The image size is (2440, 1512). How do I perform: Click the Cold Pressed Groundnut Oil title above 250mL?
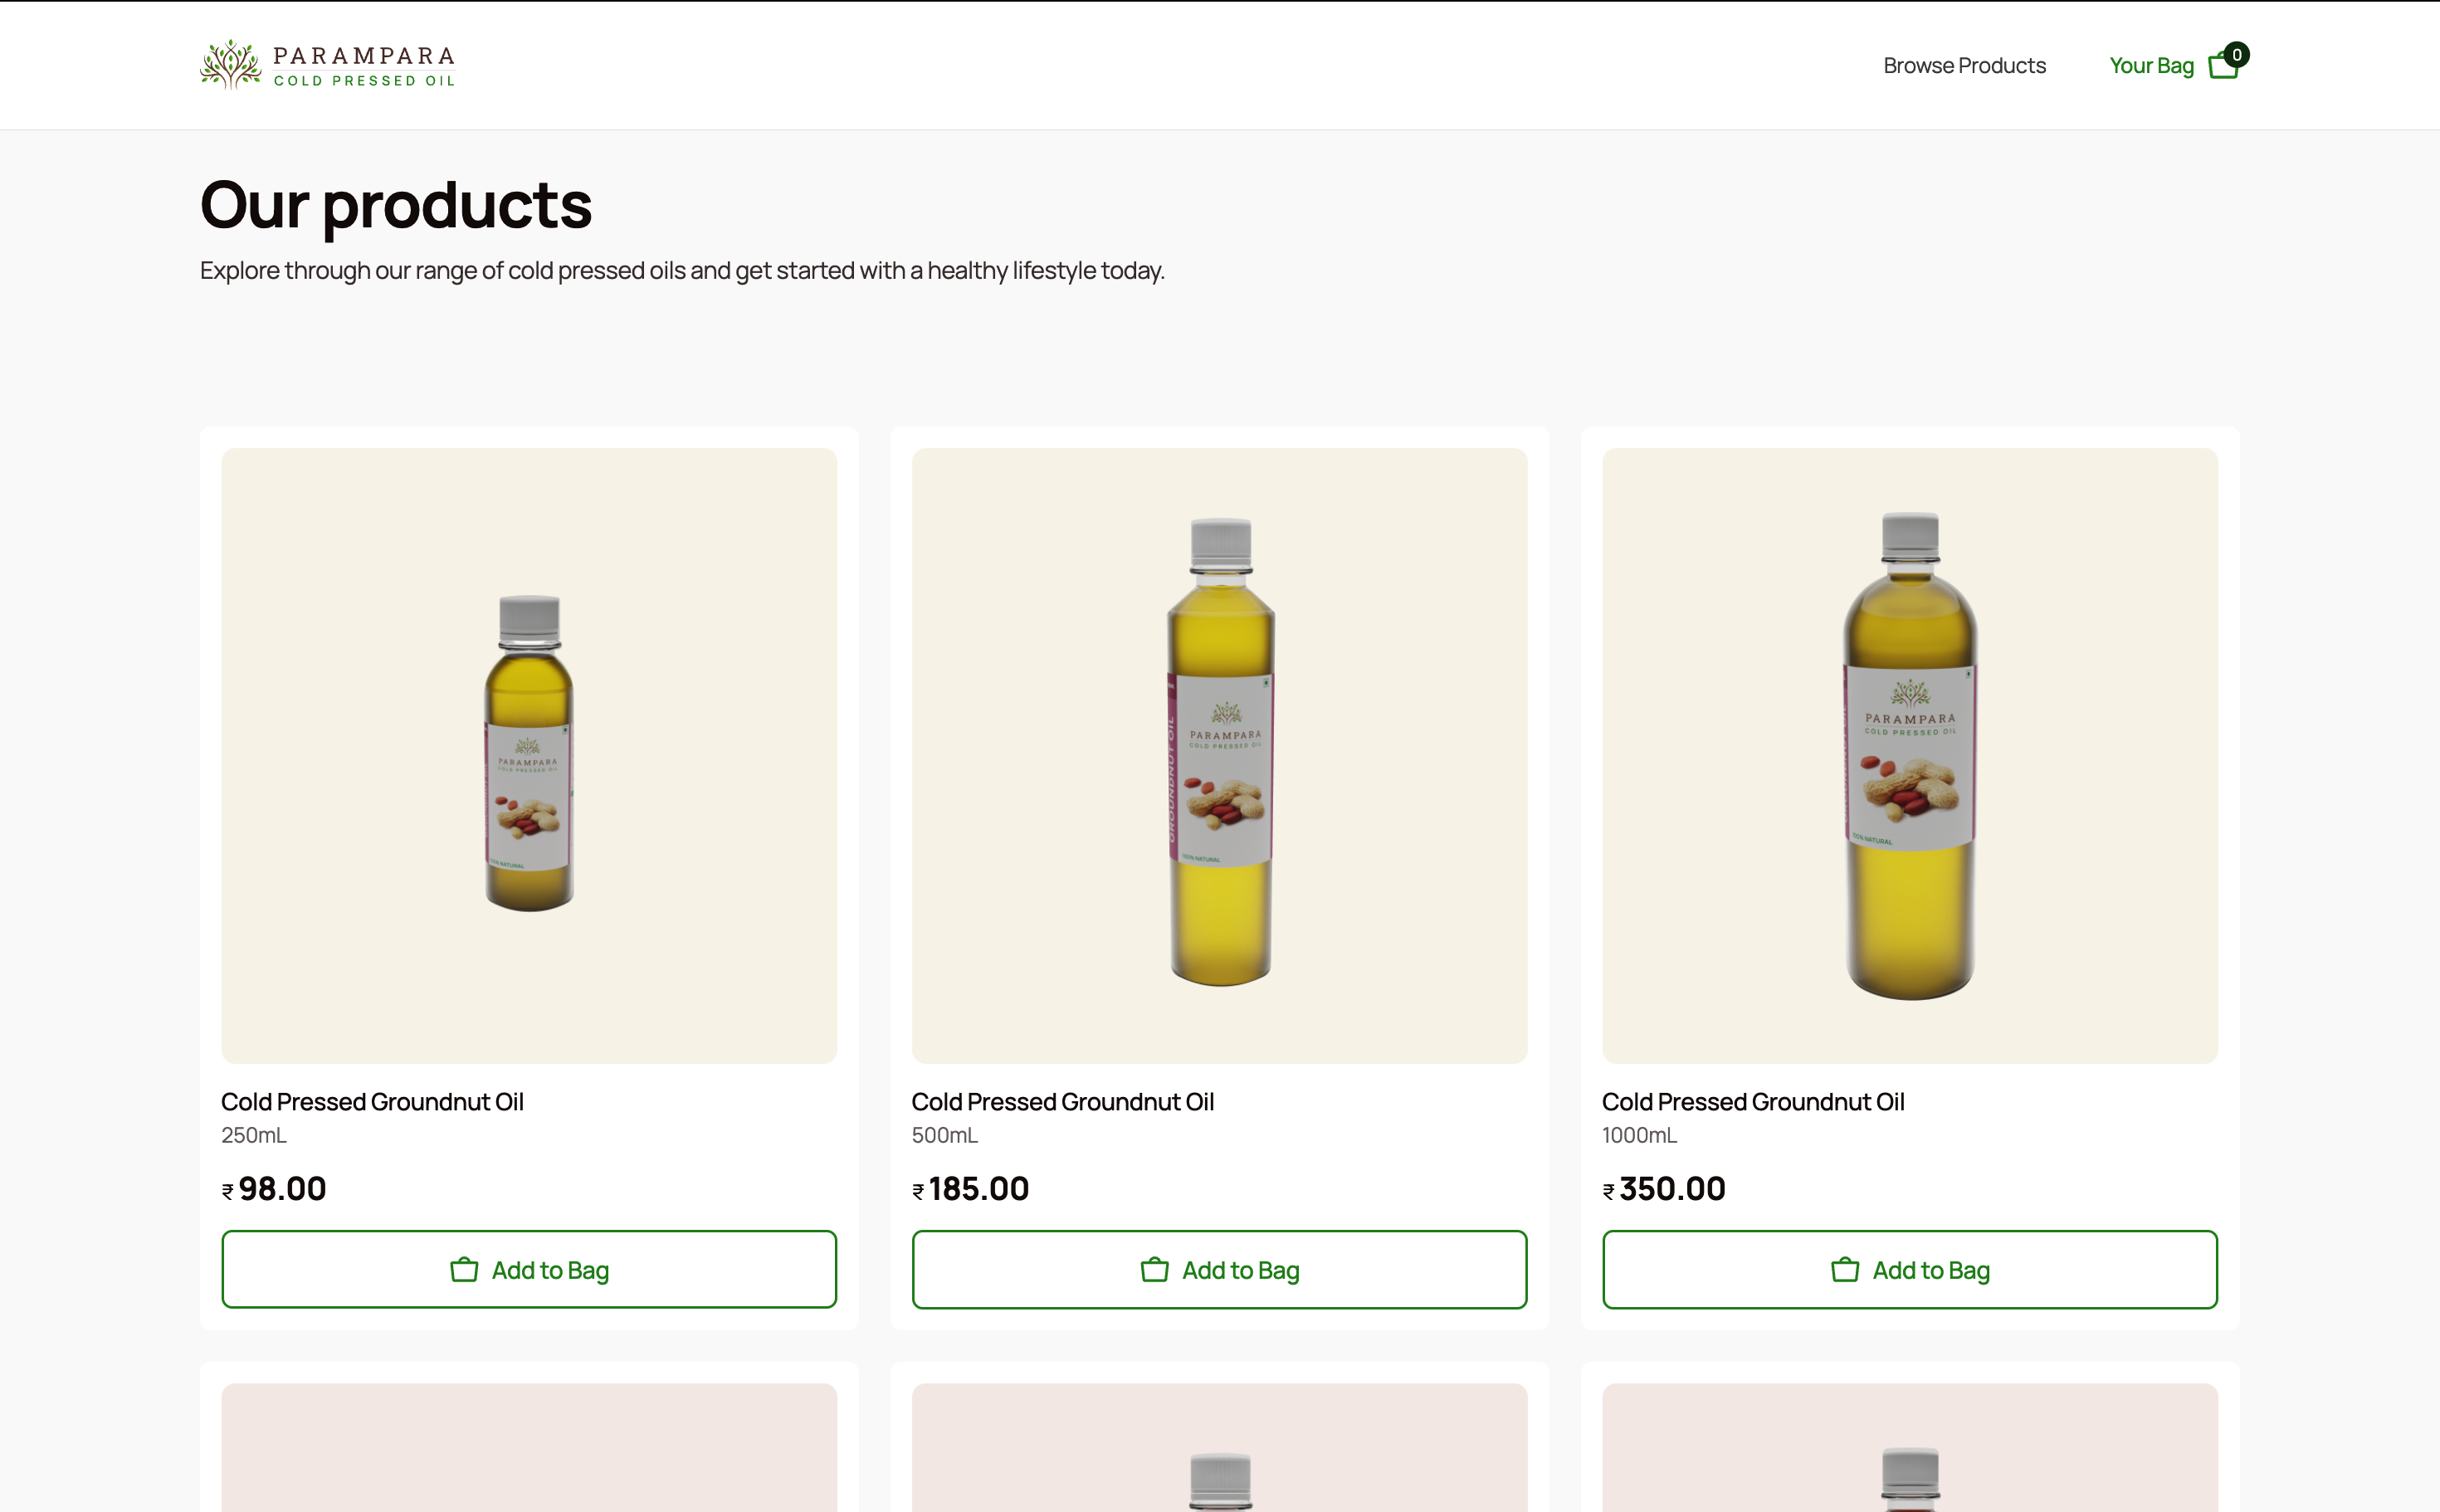372,1101
